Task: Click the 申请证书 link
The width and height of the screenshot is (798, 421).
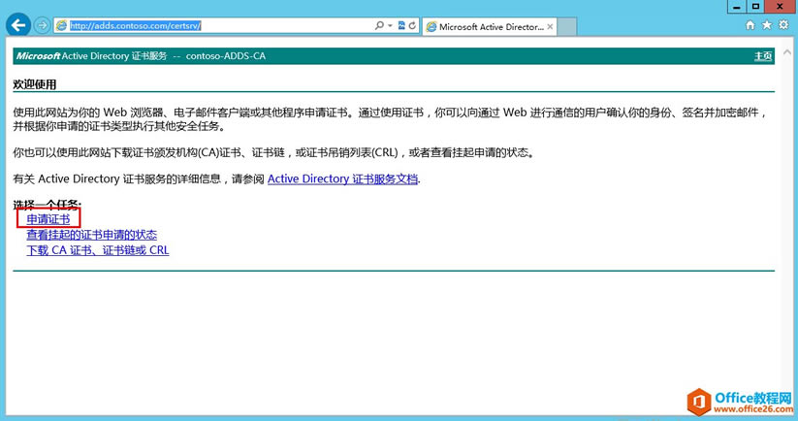Action: [x=48, y=219]
